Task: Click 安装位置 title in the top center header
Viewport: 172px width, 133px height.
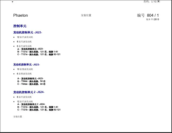Action: 86,15
